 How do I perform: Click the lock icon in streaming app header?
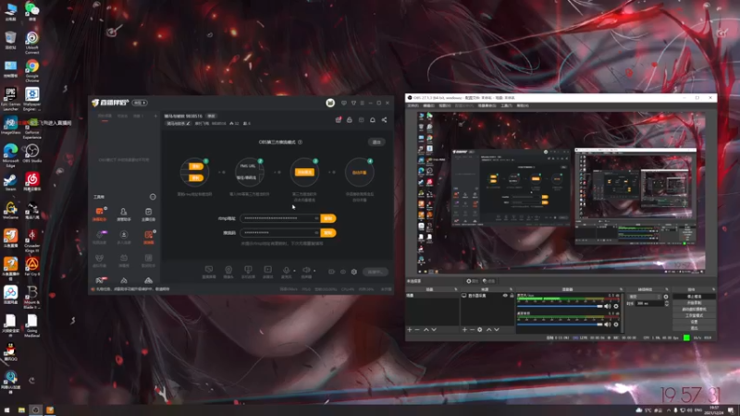pos(350,120)
